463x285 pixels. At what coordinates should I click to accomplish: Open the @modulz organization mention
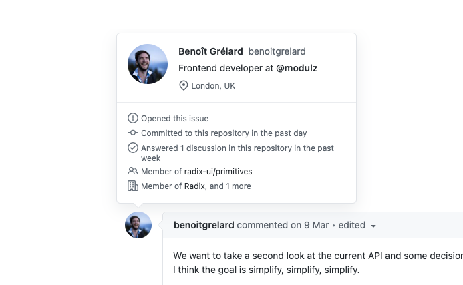(x=297, y=68)
